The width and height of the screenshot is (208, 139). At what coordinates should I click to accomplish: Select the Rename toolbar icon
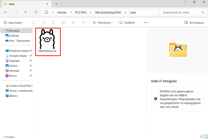(x=64, y=23)
